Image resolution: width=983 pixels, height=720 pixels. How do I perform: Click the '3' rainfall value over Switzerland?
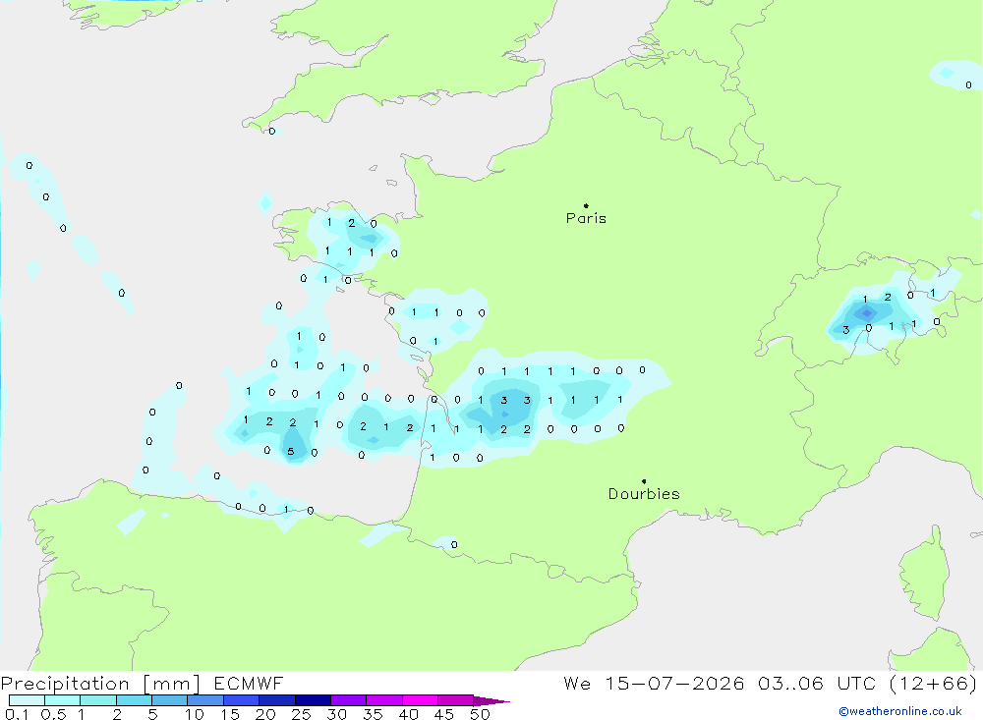click(x=845, y=330)
